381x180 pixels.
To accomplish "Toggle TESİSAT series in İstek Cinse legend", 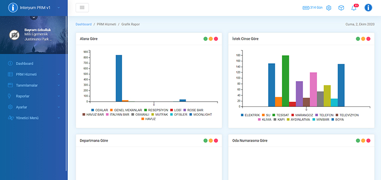I will (280, 115).
